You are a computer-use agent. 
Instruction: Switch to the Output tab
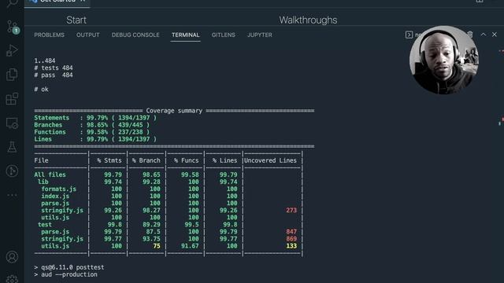click(87, 35)
